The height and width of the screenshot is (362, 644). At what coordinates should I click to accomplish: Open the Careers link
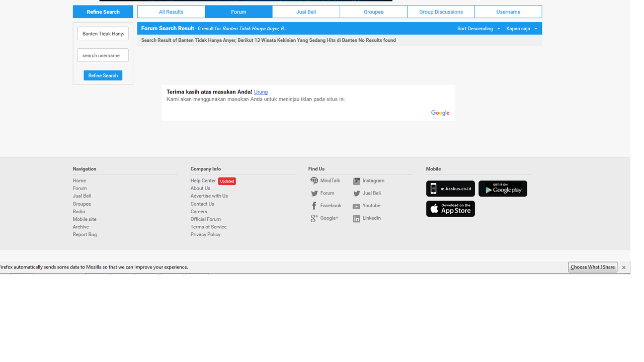coord(199,212)
